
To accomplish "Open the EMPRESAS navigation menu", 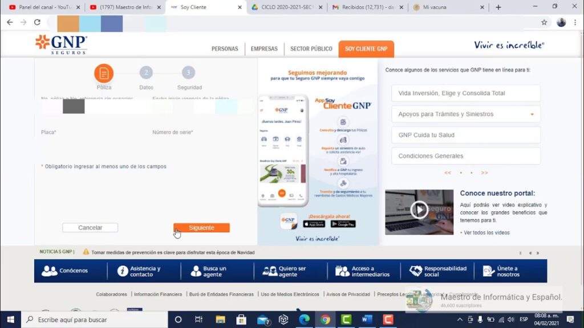I will point(264,49).
